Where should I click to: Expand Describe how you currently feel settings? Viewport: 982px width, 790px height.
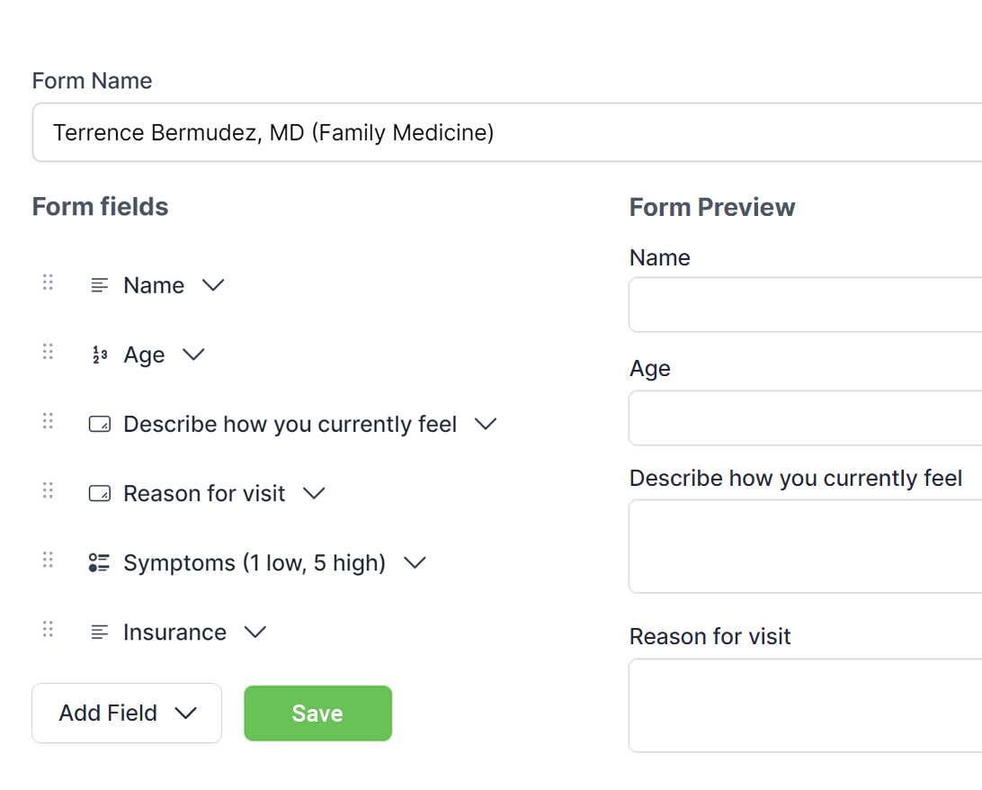coord(486,424)
